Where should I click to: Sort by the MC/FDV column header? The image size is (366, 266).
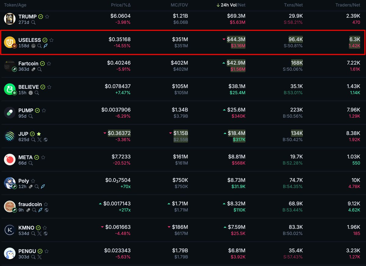179,5
